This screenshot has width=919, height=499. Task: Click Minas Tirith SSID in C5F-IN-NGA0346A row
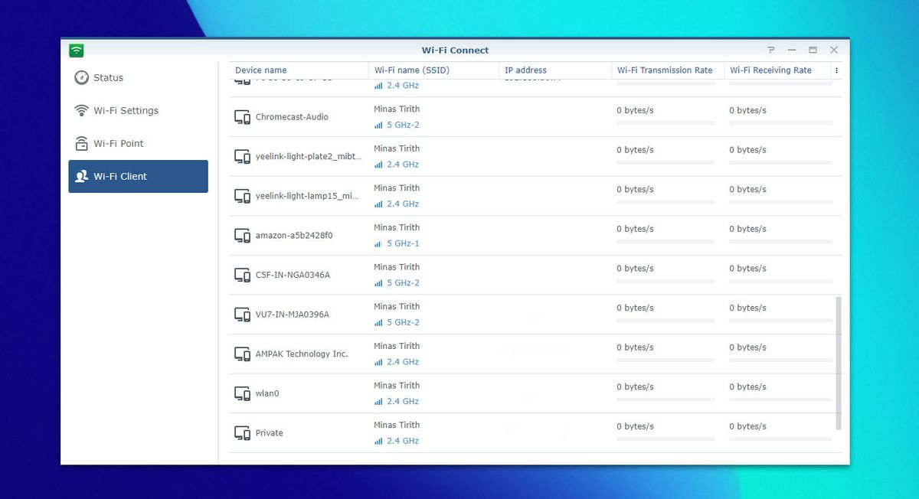click(397, 267)
